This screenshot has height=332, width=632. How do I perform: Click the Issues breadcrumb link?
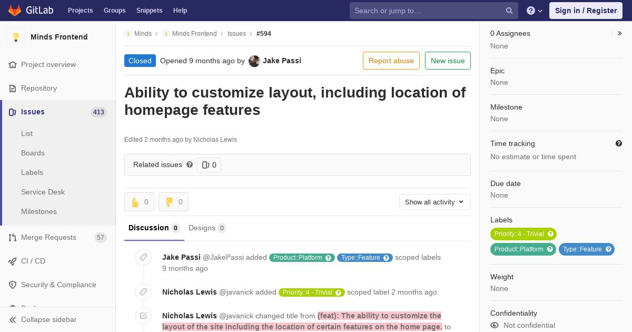click(236, 33)
